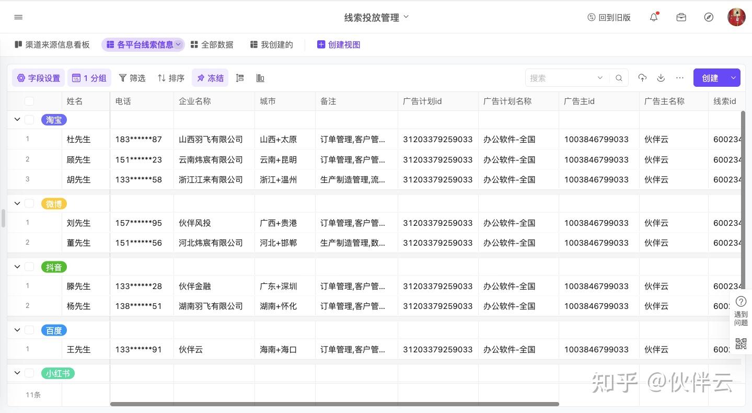Open the compass explore icon
The width and height of the screenshot is (752, 413).
coord(709,17)
